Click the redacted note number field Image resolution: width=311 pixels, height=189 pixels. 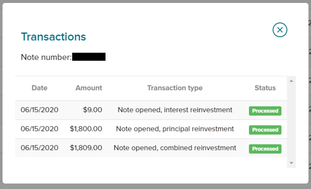pyautogui.click(x=89, y=57)
